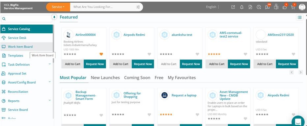Pin the sidebar with pin icon
307x126 pixels.
click(x=54, y=17)
